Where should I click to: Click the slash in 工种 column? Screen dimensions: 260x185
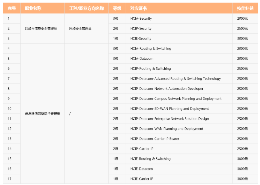tap(70, 114)
